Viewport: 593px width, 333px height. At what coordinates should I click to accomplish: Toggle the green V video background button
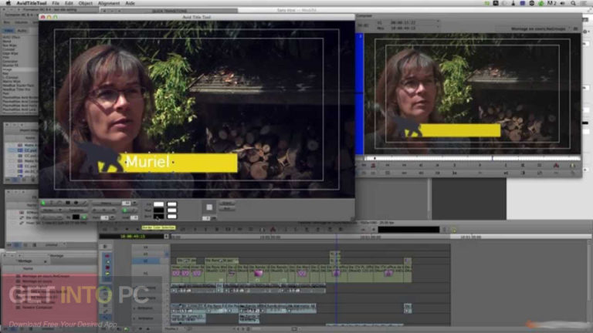coord(83,217)
